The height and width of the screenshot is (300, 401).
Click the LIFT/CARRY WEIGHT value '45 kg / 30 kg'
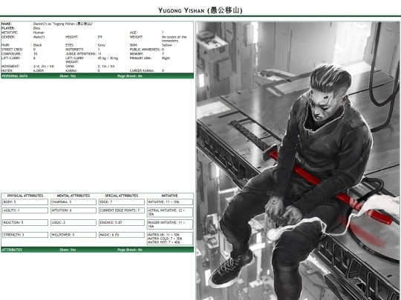click(108, 59)
